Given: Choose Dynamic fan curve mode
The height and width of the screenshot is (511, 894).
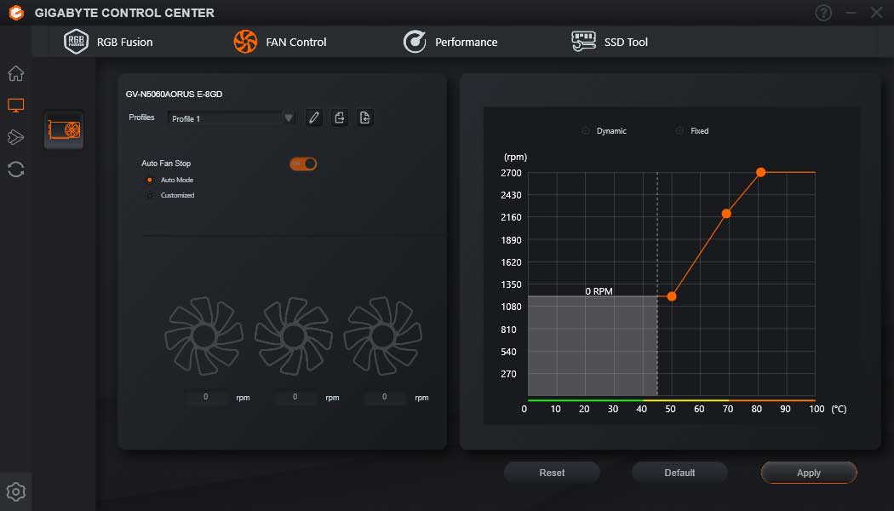Looking at the screenshot, I should point(585,130).
